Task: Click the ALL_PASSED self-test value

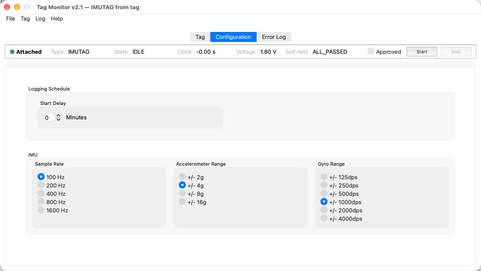Action: (x=330, y=52)
